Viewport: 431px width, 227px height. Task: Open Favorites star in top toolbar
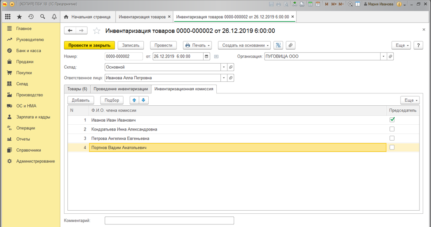[x=19, y=17]
